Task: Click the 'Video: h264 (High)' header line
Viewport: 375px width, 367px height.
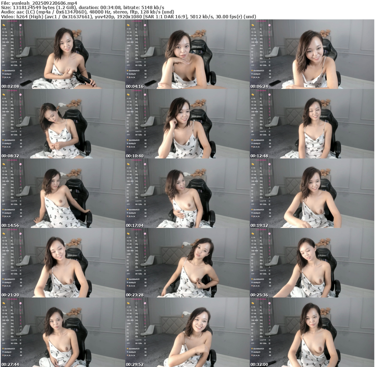Action: click(x=129, y=17)
